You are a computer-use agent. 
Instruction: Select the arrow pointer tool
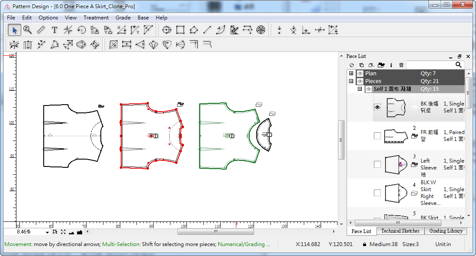[x=14, y=30]
